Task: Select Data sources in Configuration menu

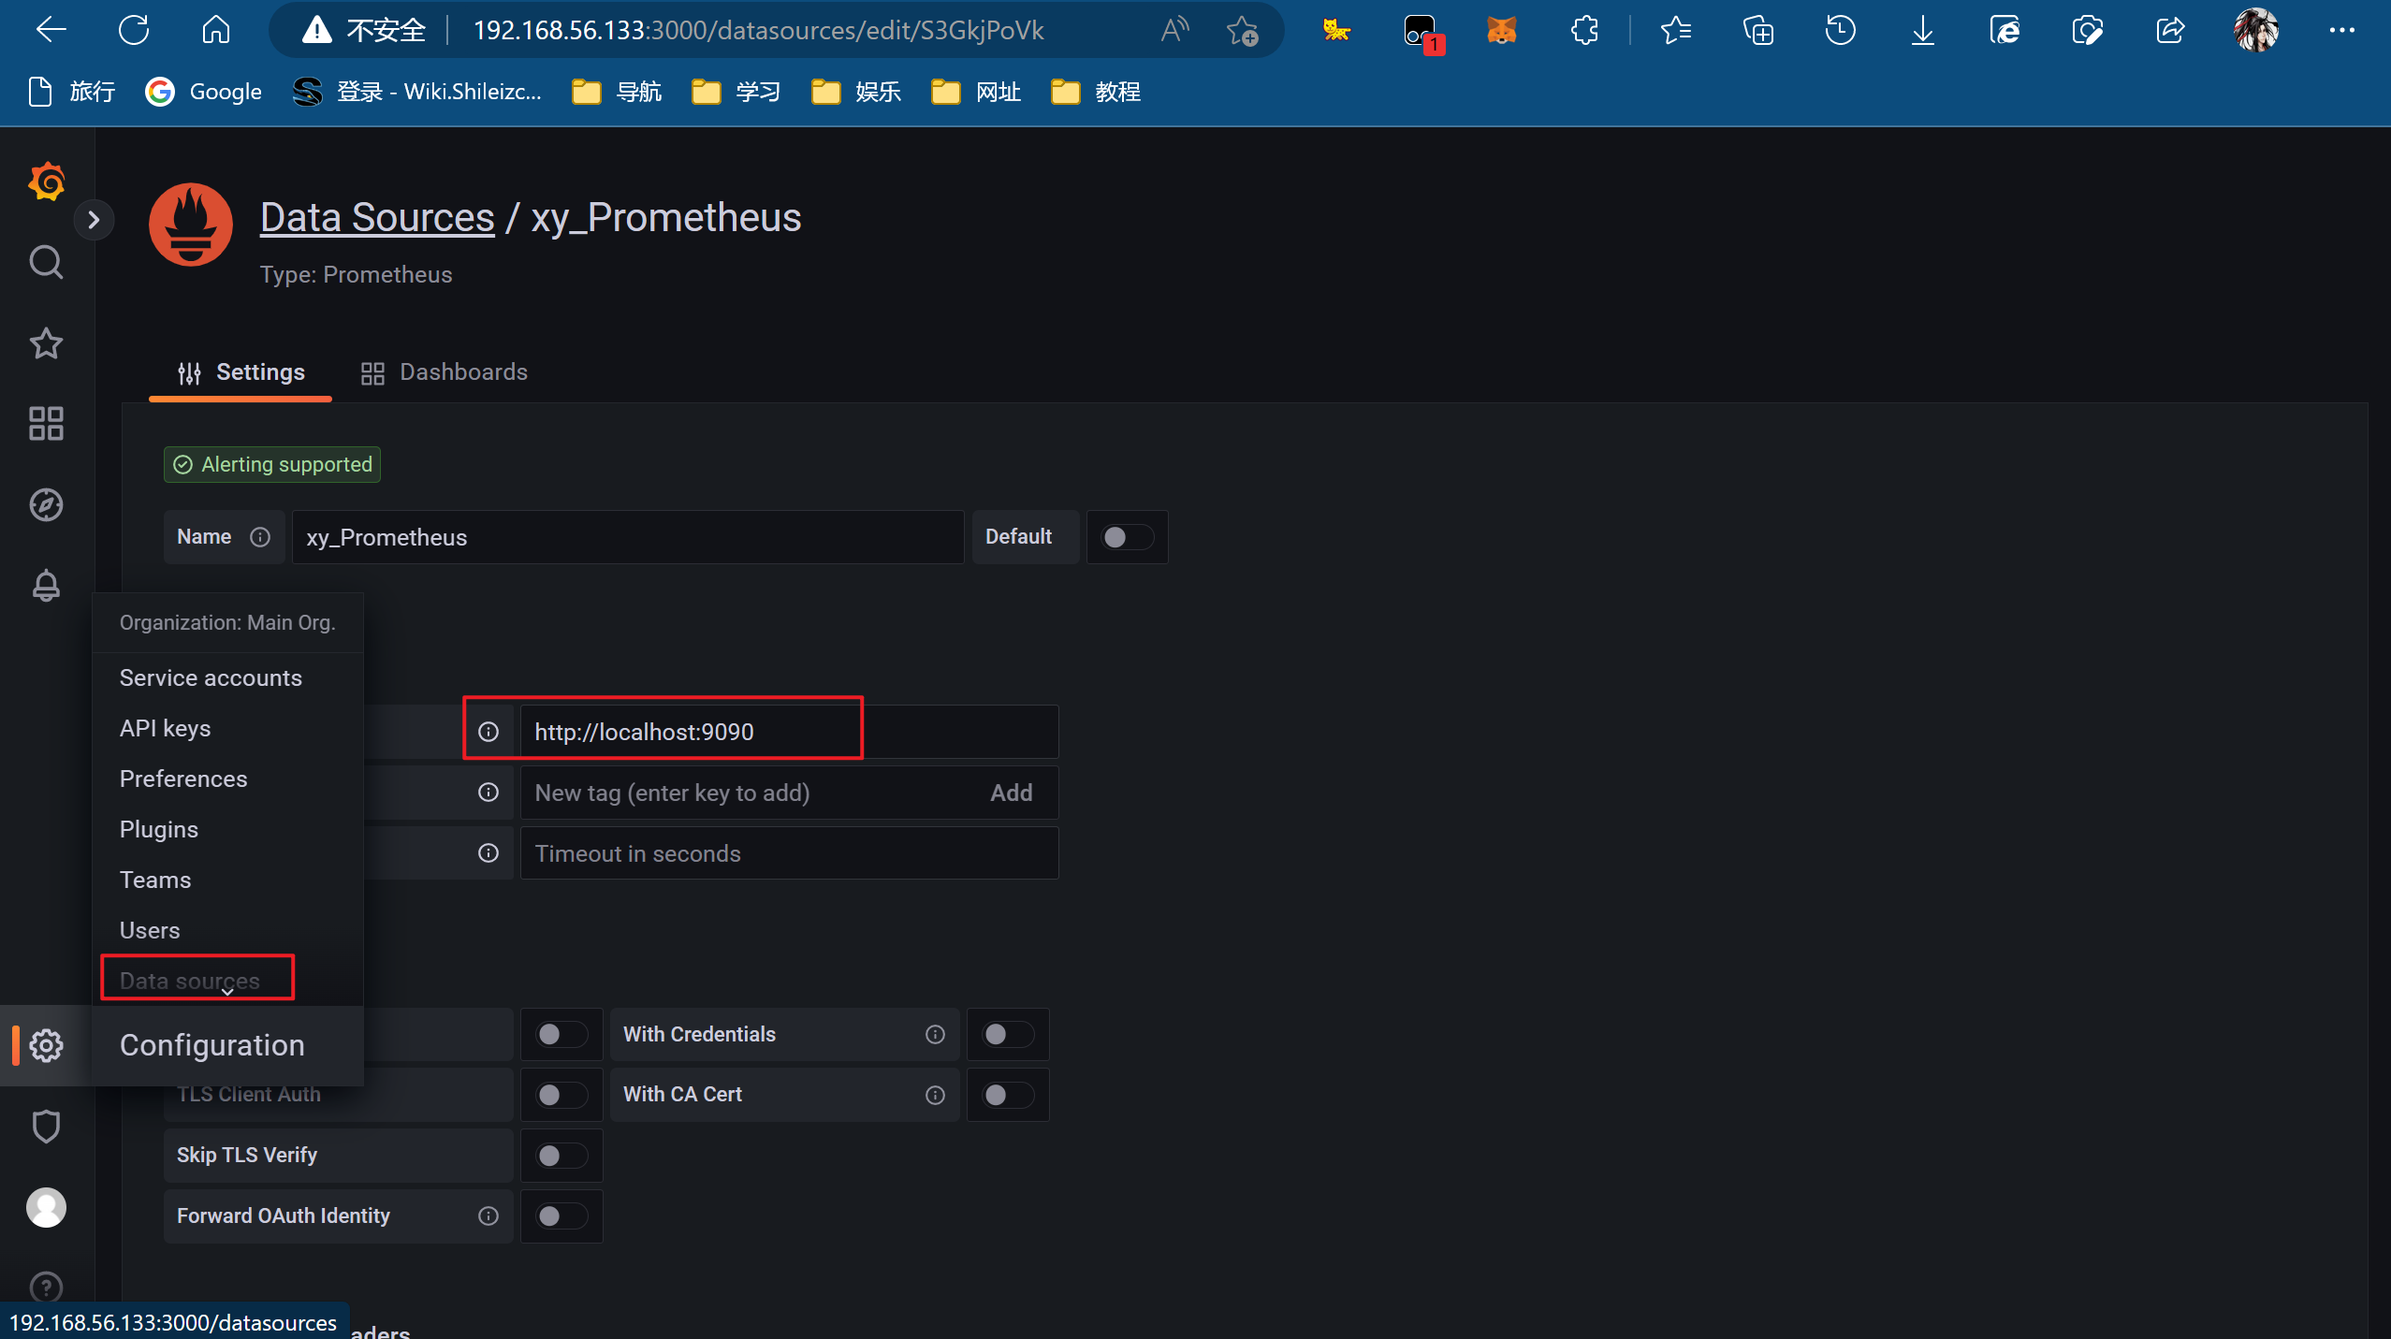Action: (x=227, y=981)
